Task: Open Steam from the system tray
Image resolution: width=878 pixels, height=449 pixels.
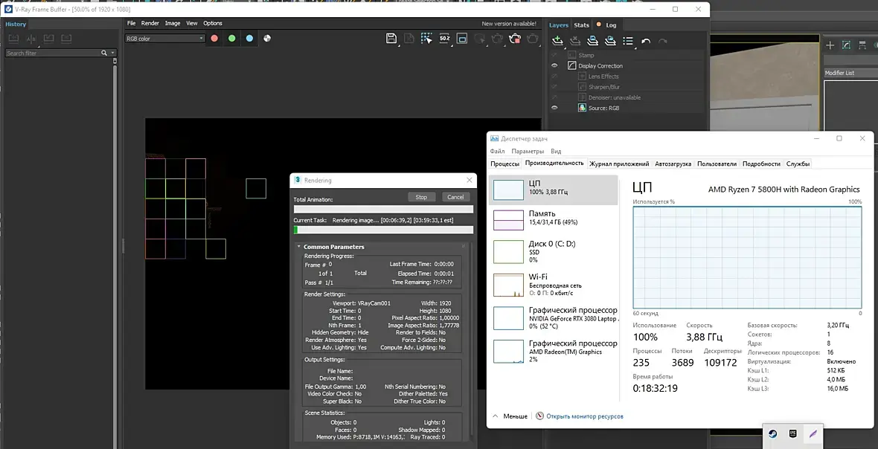Action: point(773,433)
